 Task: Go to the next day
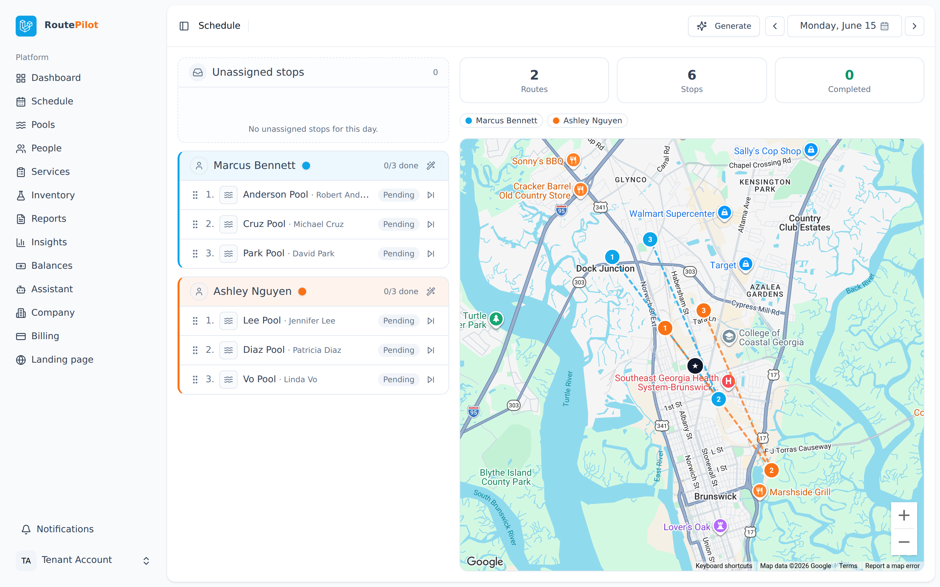914,26
